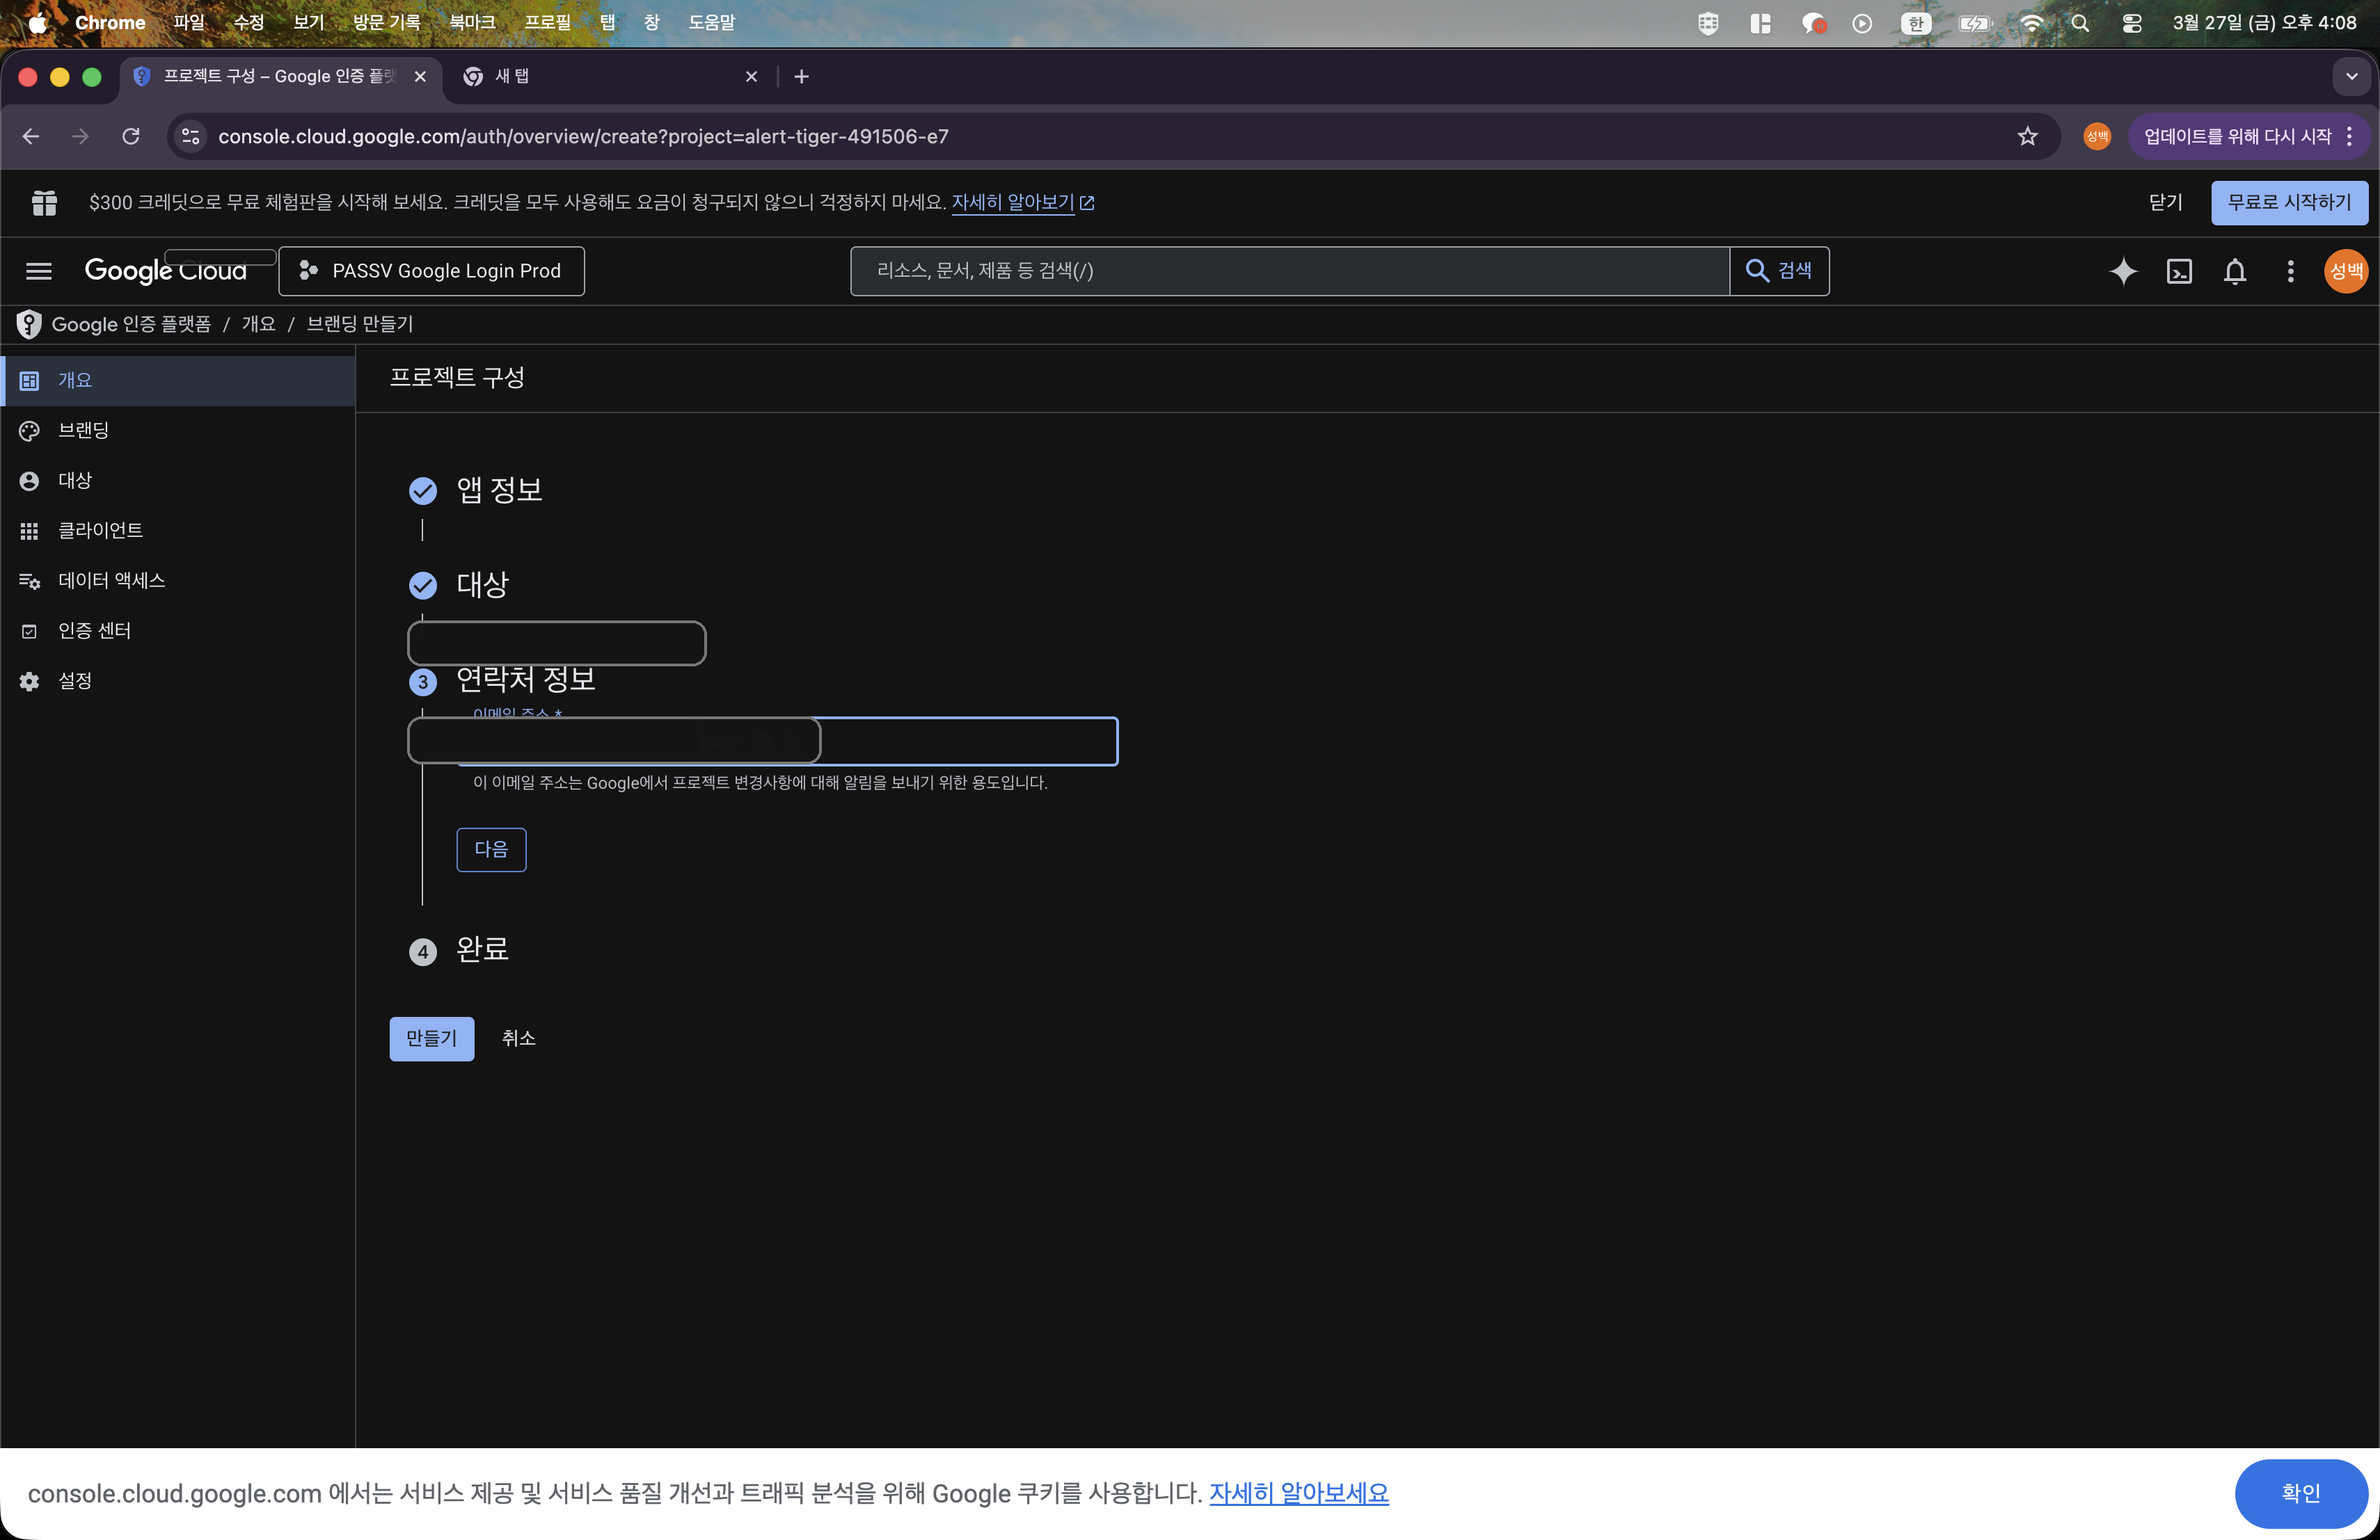The width and height of the screenshot is (2380, 1540).
Task: Expand the 대상 completed step
Action: pyautogui.click(x=482, y=584)
